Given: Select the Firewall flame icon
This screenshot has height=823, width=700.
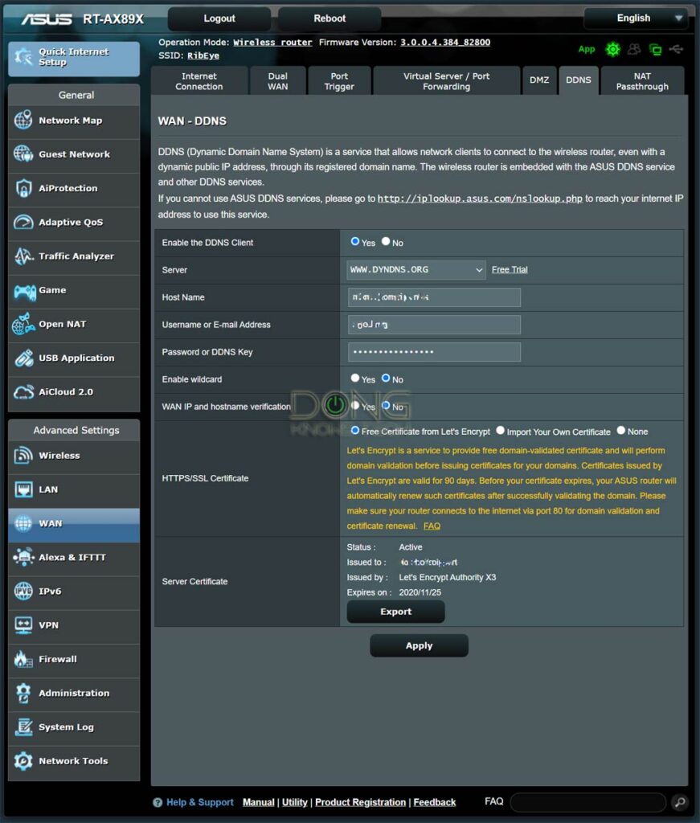Looking at the screenshot, I should click(x=23, y=659).
